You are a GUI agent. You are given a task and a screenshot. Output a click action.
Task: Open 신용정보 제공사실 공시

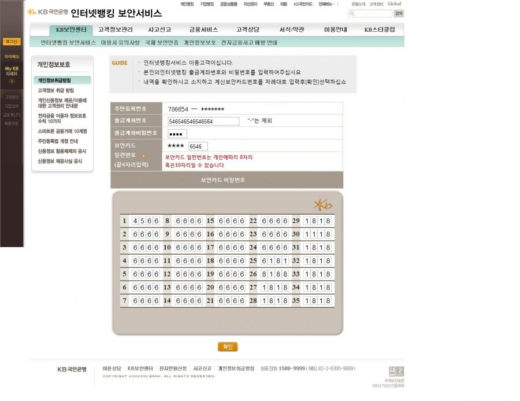[60, 161]
